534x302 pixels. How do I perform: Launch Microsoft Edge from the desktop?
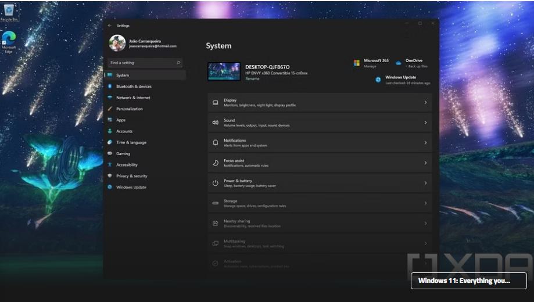coord(9,42)
